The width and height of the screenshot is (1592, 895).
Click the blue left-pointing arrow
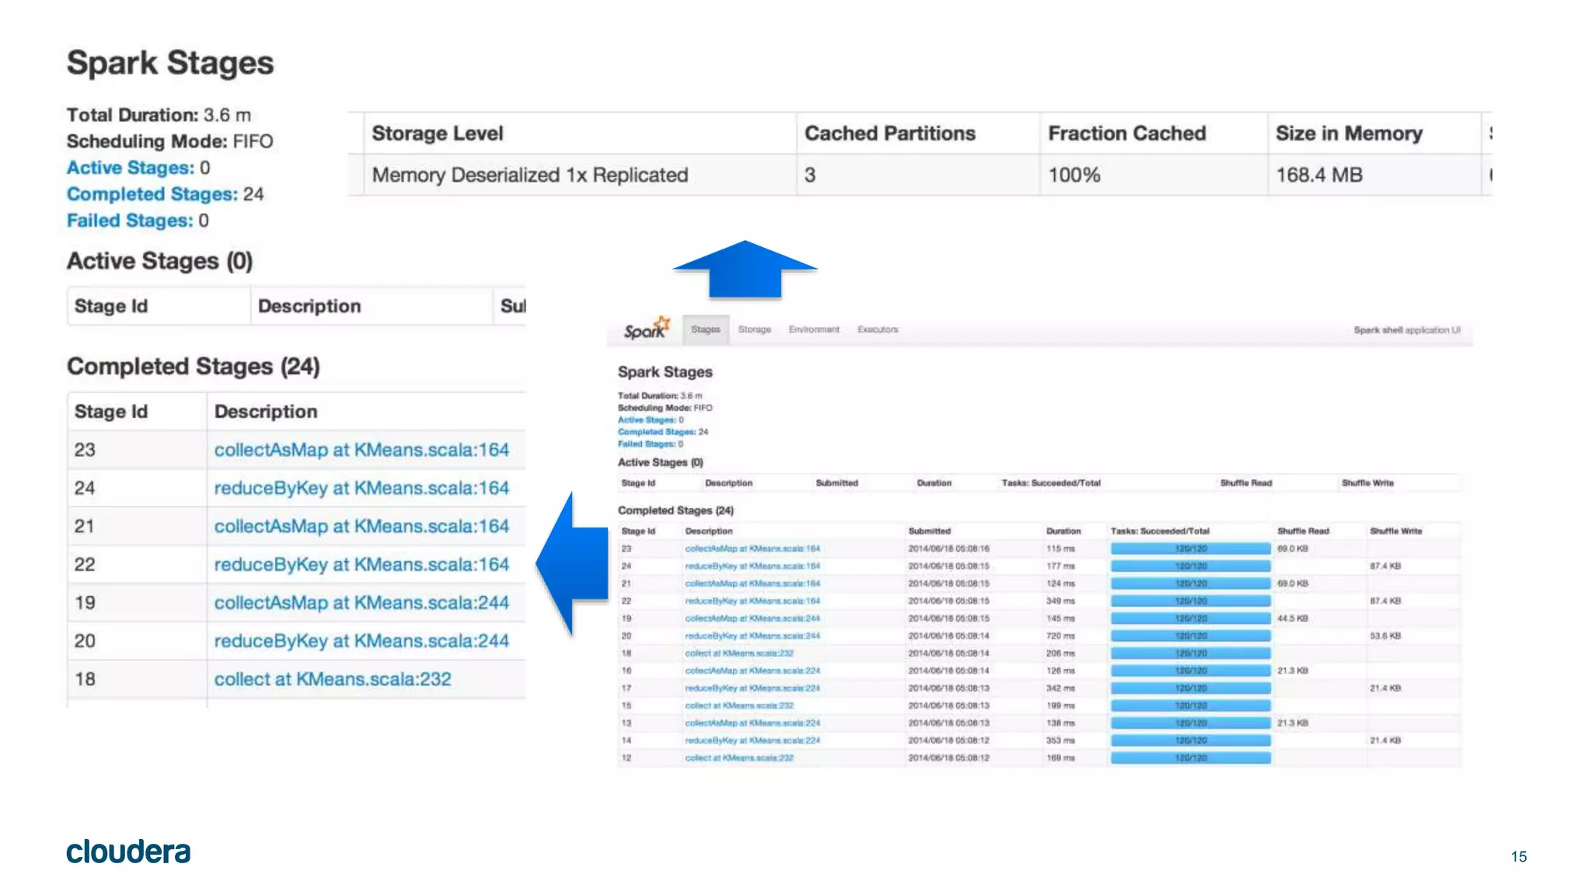point(574,563)
